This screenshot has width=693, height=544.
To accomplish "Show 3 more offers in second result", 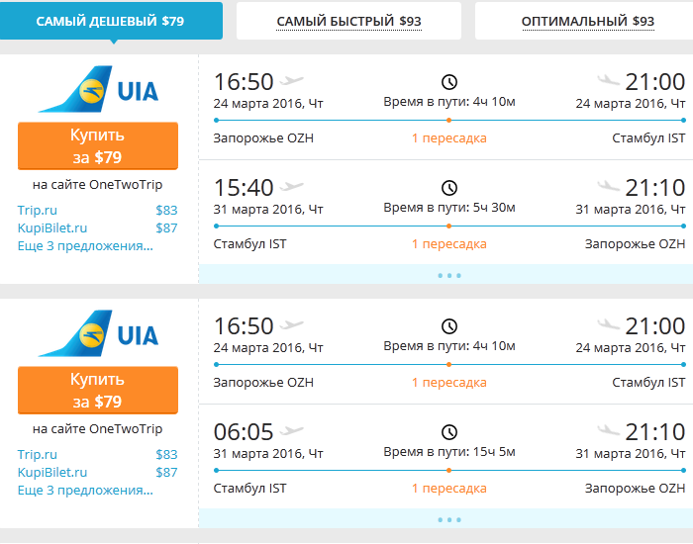I will coord(85,490).
